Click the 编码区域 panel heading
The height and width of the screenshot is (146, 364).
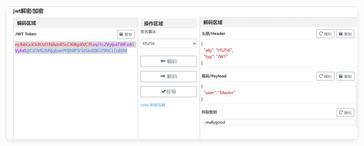click(x=27, y=23)
